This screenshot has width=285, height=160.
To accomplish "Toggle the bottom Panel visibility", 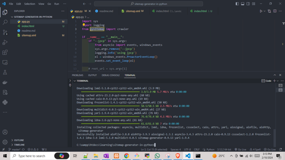I will tap(243, 4).
